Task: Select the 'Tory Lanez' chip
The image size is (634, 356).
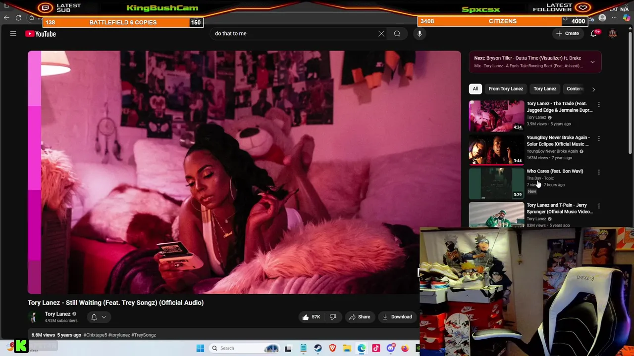Action: point(545,89)
